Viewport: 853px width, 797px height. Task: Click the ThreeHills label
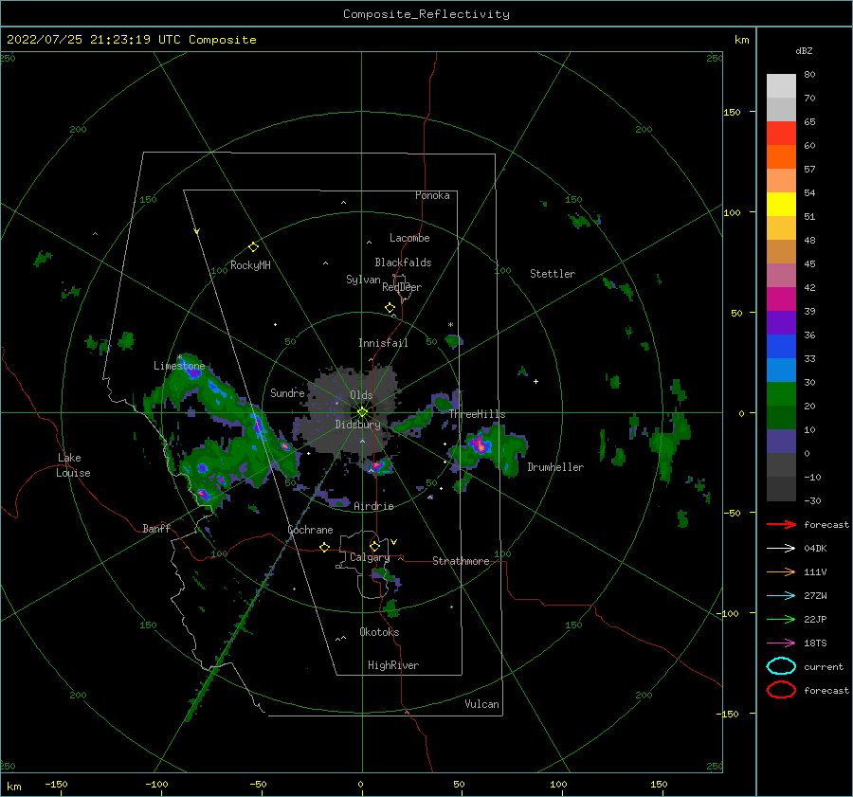[x=477, y=414]
